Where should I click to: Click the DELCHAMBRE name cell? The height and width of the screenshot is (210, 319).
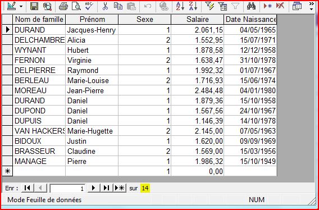39,40
